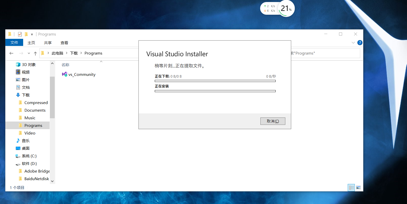407x204 pixels.
Task: Click new folder icon in title bar
Action: point(26,34)
